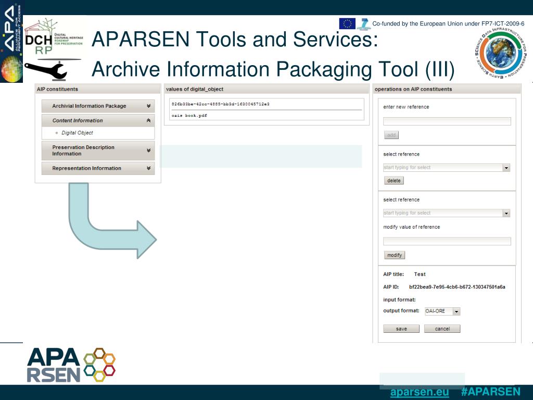Click the SCIDIP-ES globe logo
This screenshot has height=400, width=533.
point(501,54)
